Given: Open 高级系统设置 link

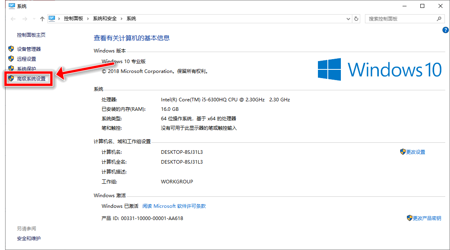Looking at the screenshot, I should point(31,78).
